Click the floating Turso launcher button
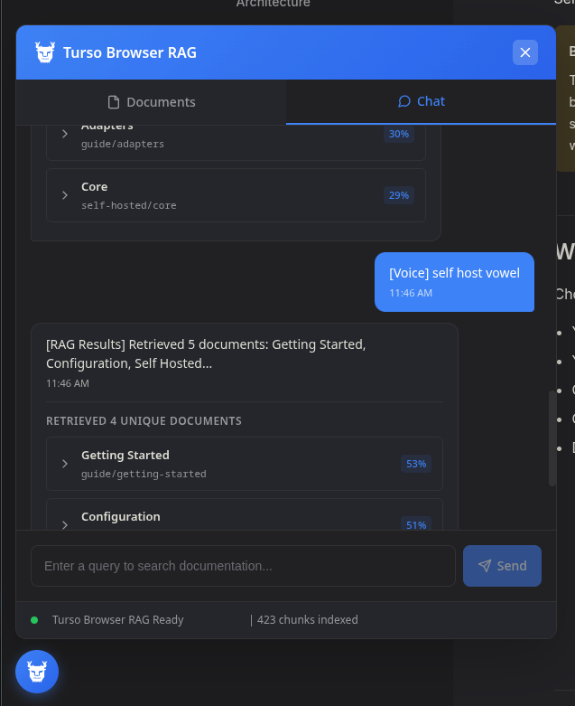575x706 pixels. click(37, 672)
